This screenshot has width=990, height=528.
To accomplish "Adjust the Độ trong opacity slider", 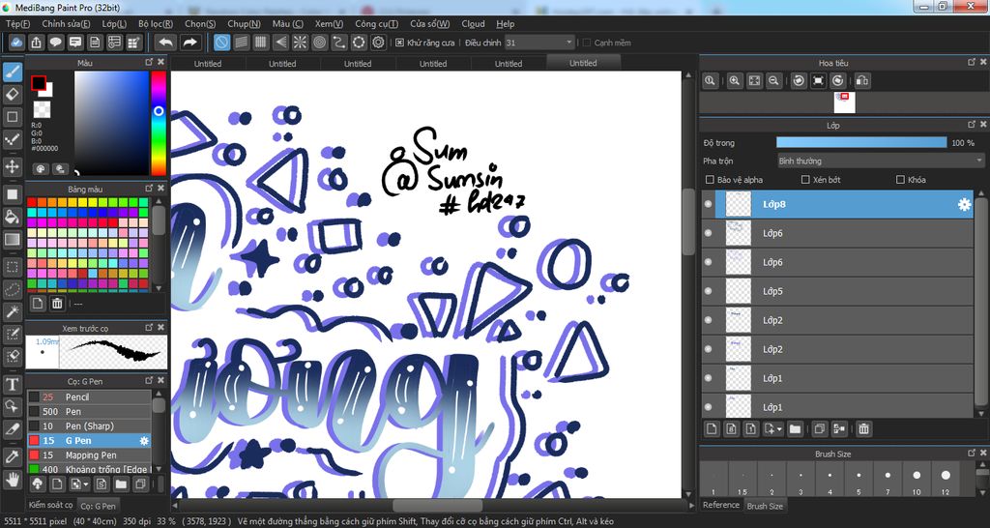I will [x=861, y=143].
